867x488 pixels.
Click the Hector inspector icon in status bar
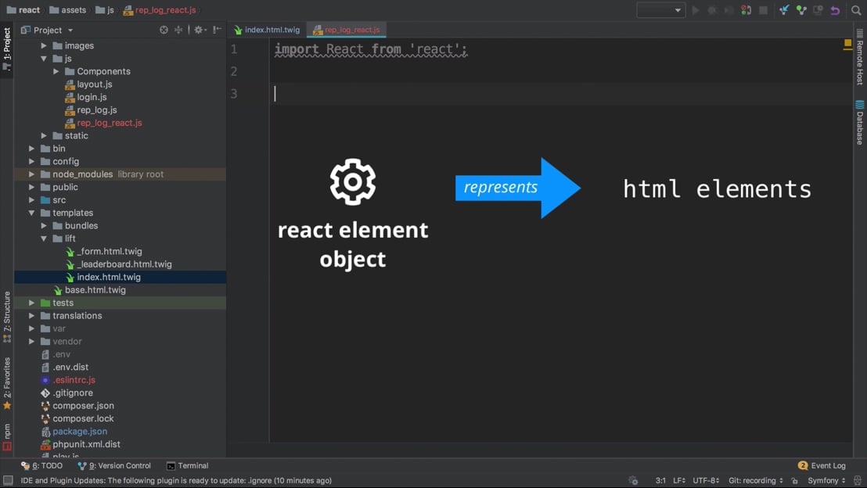(x=858, y=480)
